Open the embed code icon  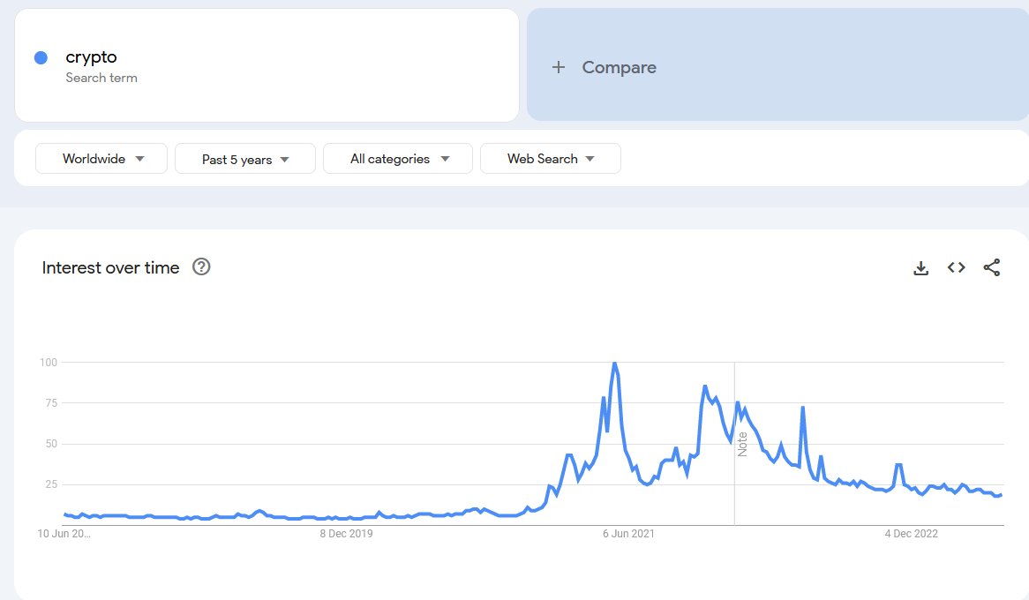coord(956,267)
